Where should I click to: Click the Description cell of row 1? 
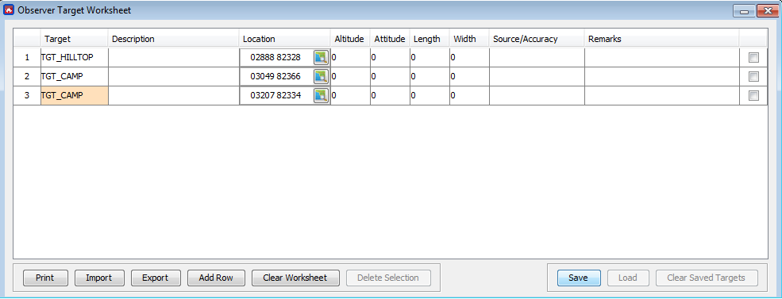174,58
